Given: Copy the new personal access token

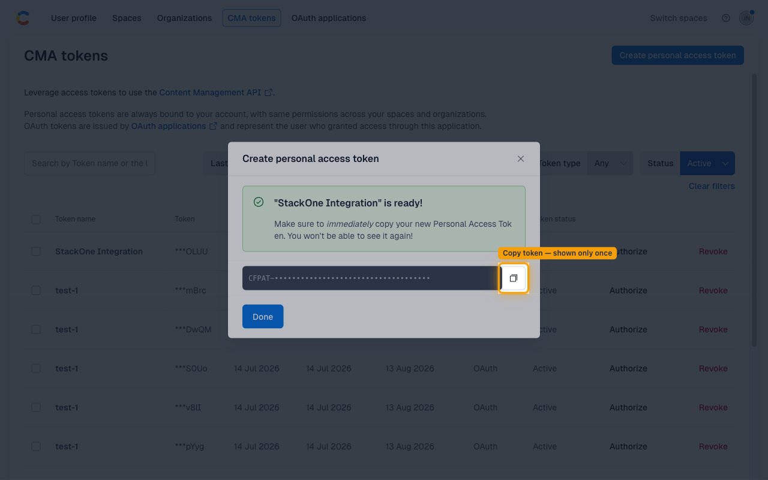Looking at the screenshot, I should (x=513, y=278).
